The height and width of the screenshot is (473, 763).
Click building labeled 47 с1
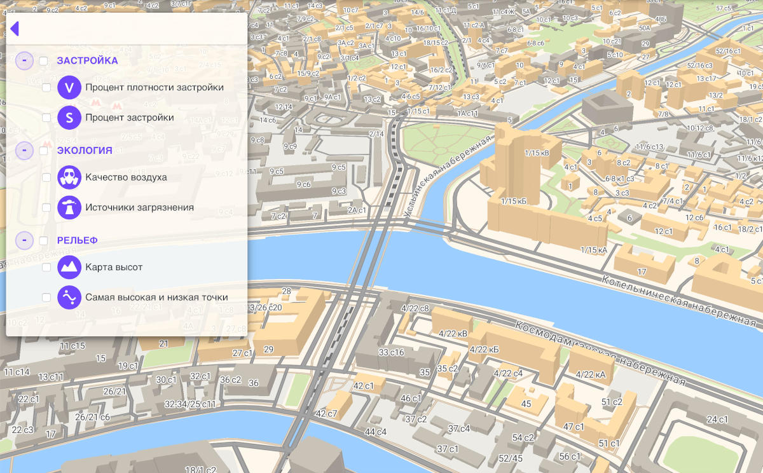coord(574,427)
